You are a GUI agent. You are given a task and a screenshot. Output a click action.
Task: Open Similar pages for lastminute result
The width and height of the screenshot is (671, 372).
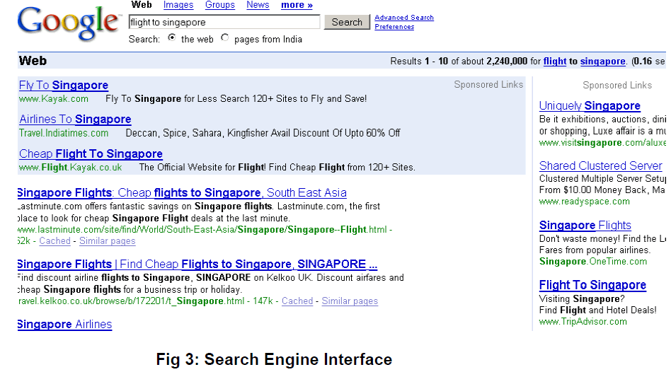click(x=108, y=241)
